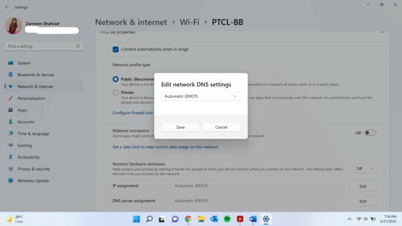Select the Private network profile radio button
The width and height of the screenshot is (402, 226).
(116, 92)
